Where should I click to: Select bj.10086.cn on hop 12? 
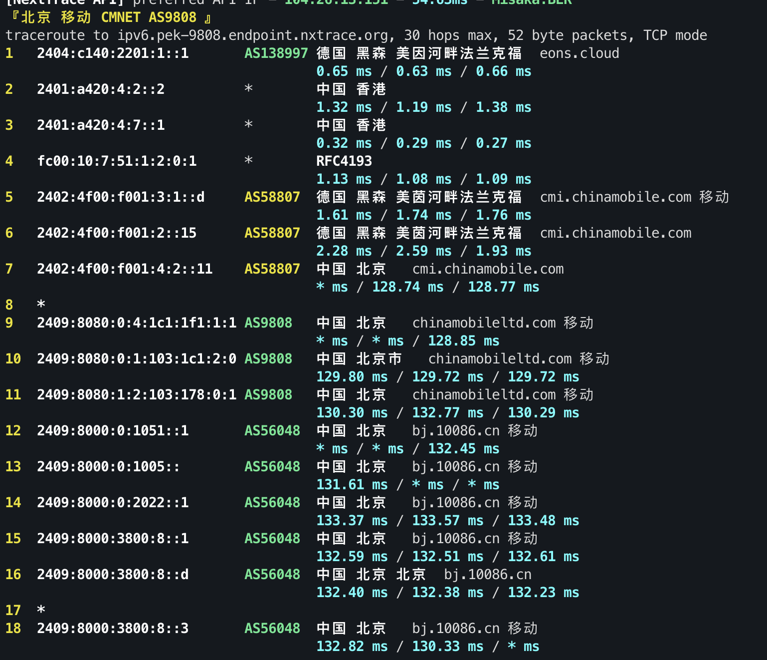click(455, 430)
